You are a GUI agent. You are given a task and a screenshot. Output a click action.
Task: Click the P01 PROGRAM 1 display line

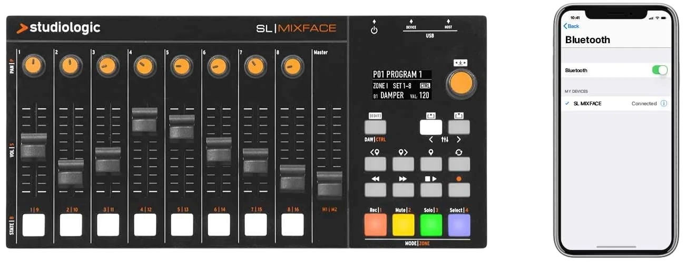pyautogui.click(x=398, y=74)
